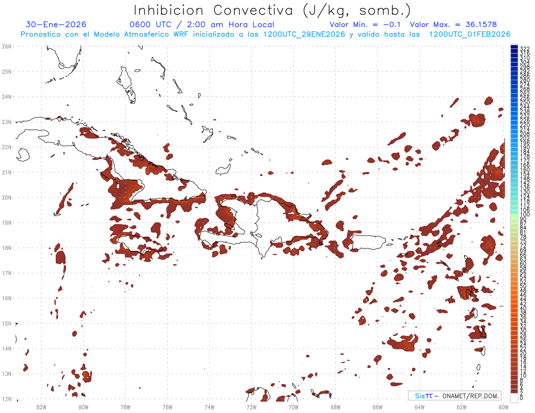The width and height of the screenshot is (535, 413).
Task: Click the 'SisPI - ONAMET/REP.DOM.' credit box
Action: click(454, 396)
